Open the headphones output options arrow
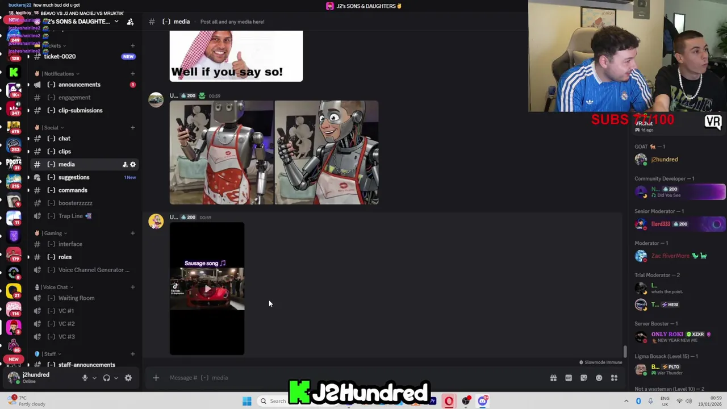Viewport: 727px width, 409px height. coord(116,378)
